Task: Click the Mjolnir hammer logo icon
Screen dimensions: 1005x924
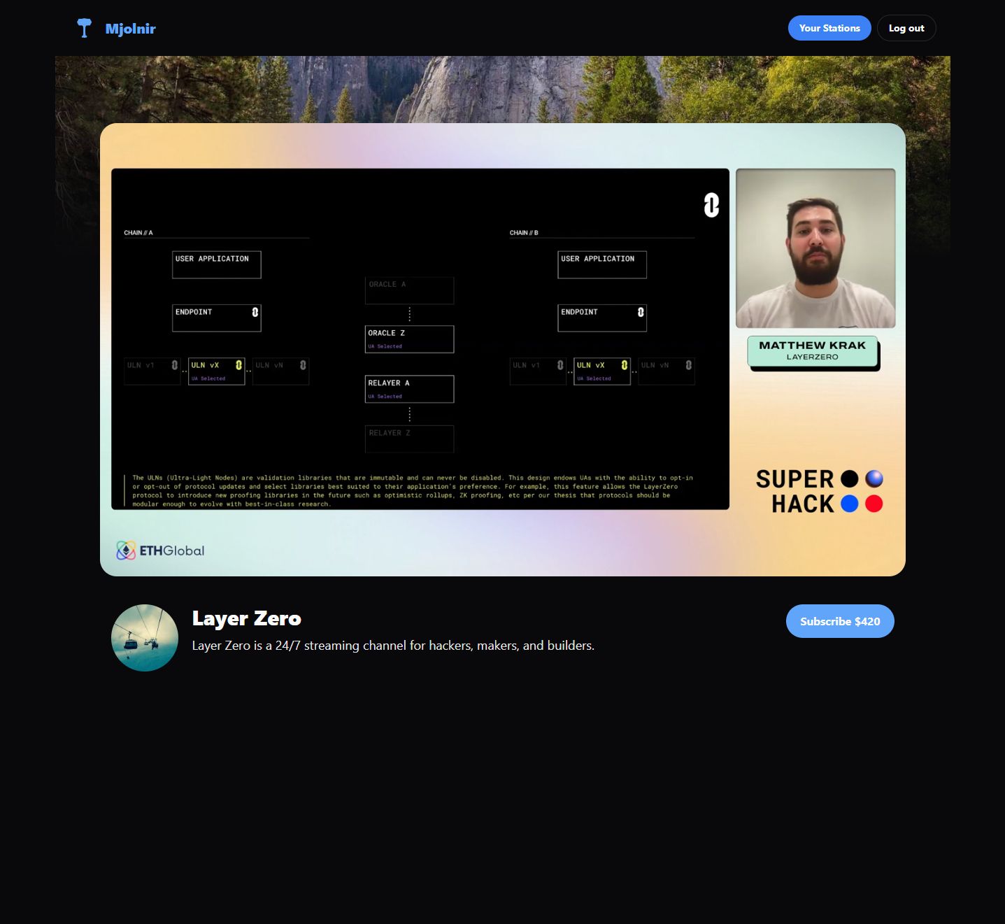Action: click(85, 28)
